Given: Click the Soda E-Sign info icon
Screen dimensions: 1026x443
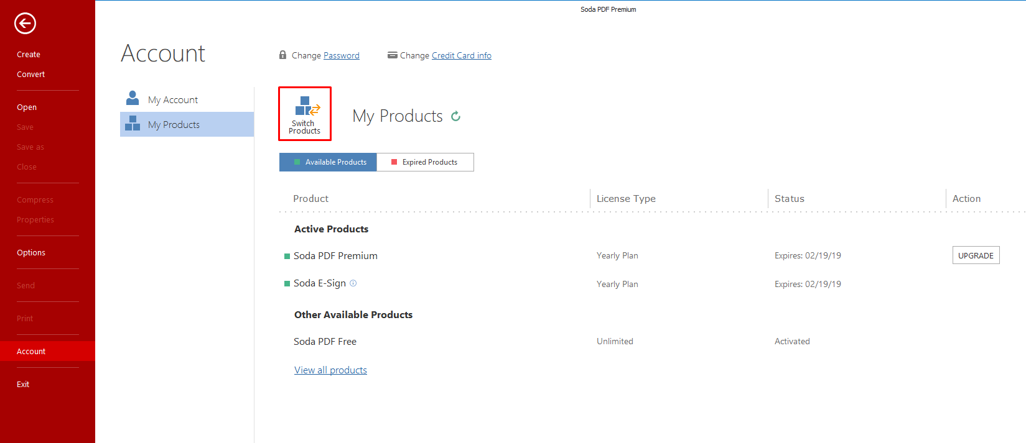Looking at the screenshot, I should tap(353, 283).
